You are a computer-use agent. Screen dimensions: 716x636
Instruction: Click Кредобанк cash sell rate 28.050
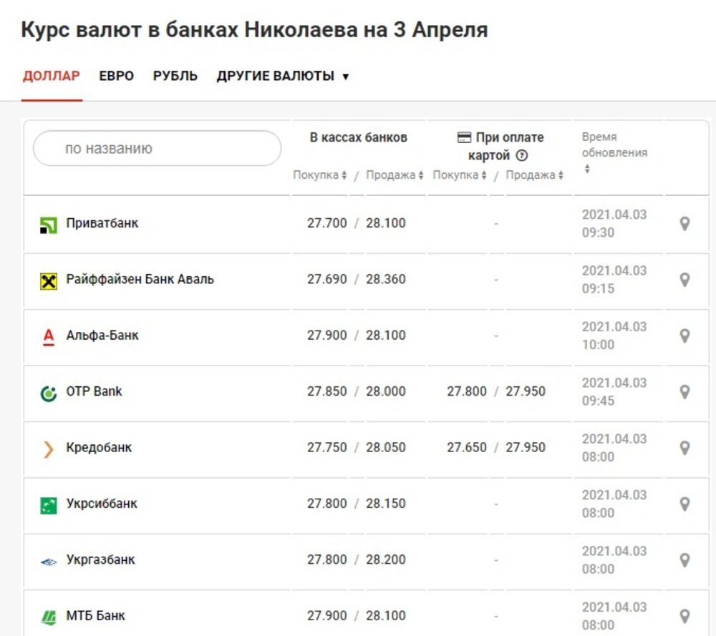coord(385,448)
